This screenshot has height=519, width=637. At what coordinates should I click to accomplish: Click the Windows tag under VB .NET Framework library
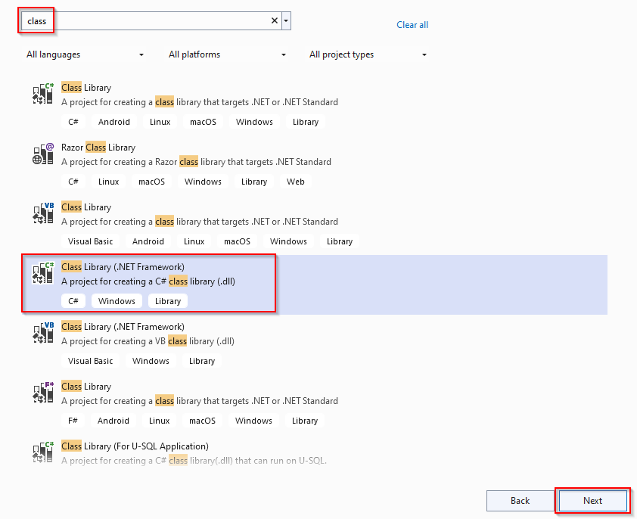(151, 361)
